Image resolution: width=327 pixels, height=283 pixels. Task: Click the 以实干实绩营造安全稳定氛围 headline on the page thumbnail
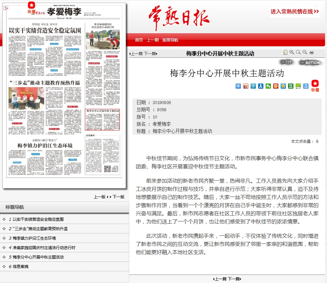(x=45, y=30)
